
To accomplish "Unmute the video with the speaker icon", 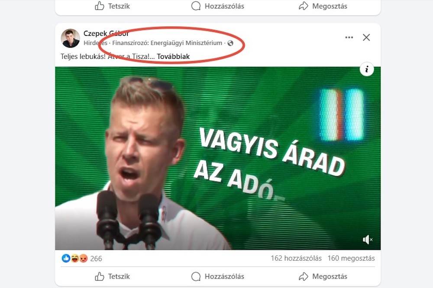I will click(x=368, y=240).
